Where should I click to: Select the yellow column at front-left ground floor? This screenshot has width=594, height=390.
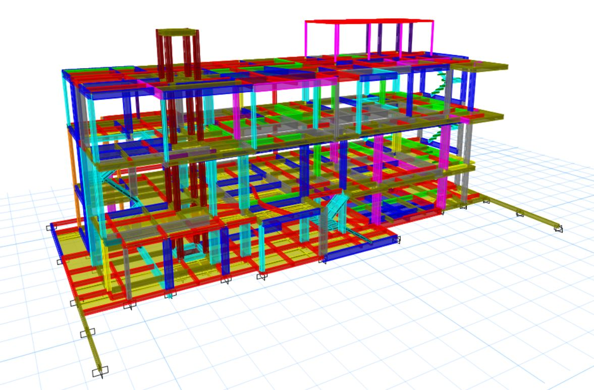(x=107, y=267)
